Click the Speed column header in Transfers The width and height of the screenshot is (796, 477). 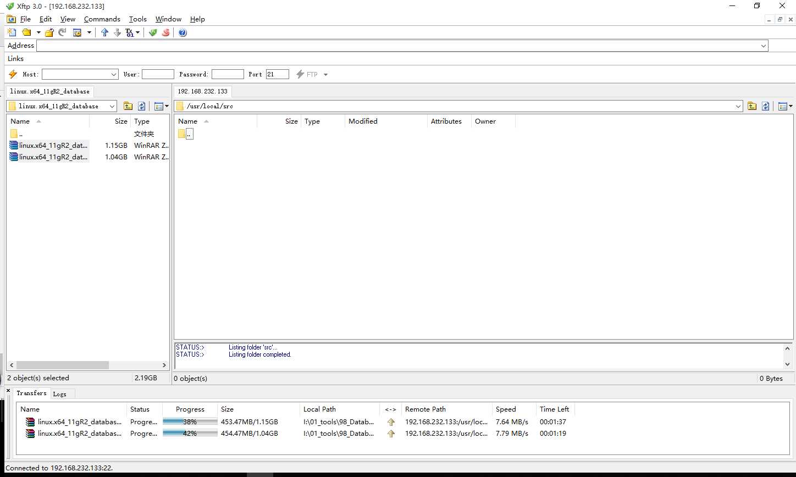coord(514,409)
